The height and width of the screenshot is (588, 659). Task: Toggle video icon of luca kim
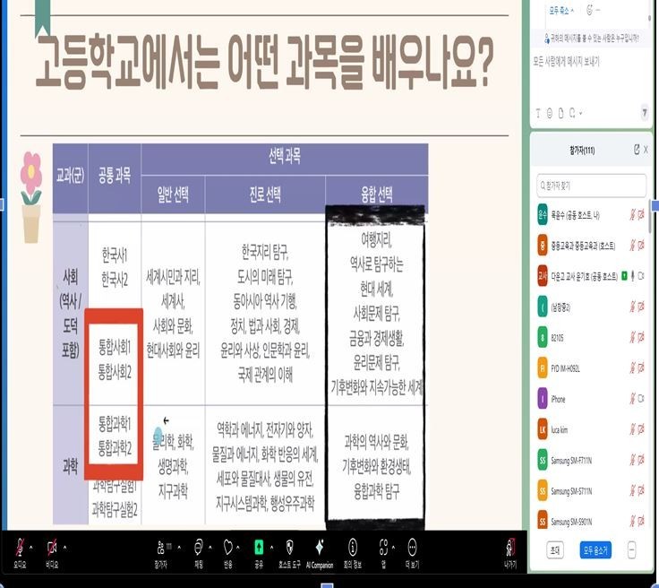pyautogui.click(x=641, y=429)
